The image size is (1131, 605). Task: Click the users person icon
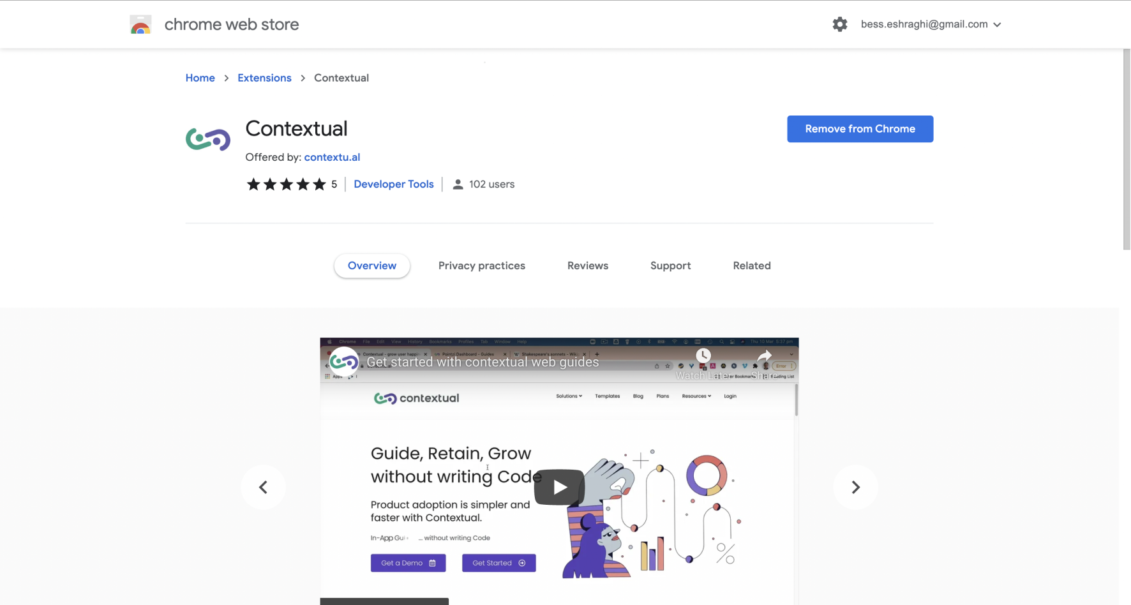pyautogui.click(x=458, y=184)
